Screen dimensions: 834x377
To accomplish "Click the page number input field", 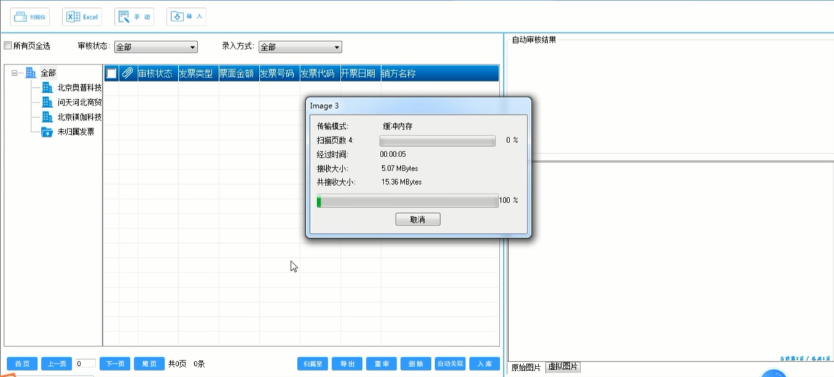I will point(86,364).
